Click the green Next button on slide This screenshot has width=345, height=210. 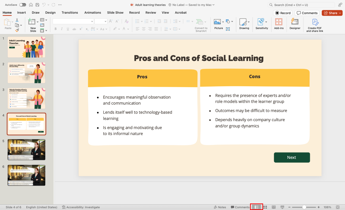[x=292, y=157]
